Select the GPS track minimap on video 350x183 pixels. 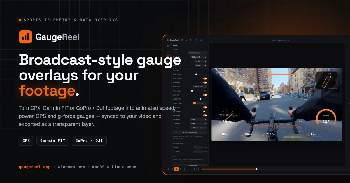click(327, 80)
